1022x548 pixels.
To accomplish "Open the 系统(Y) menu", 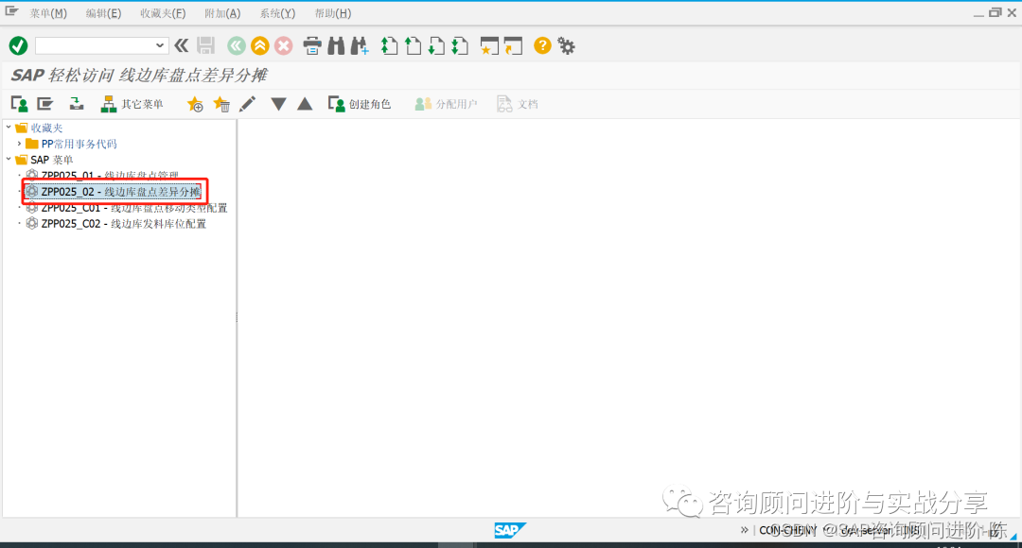I will (x=277, y=13).
